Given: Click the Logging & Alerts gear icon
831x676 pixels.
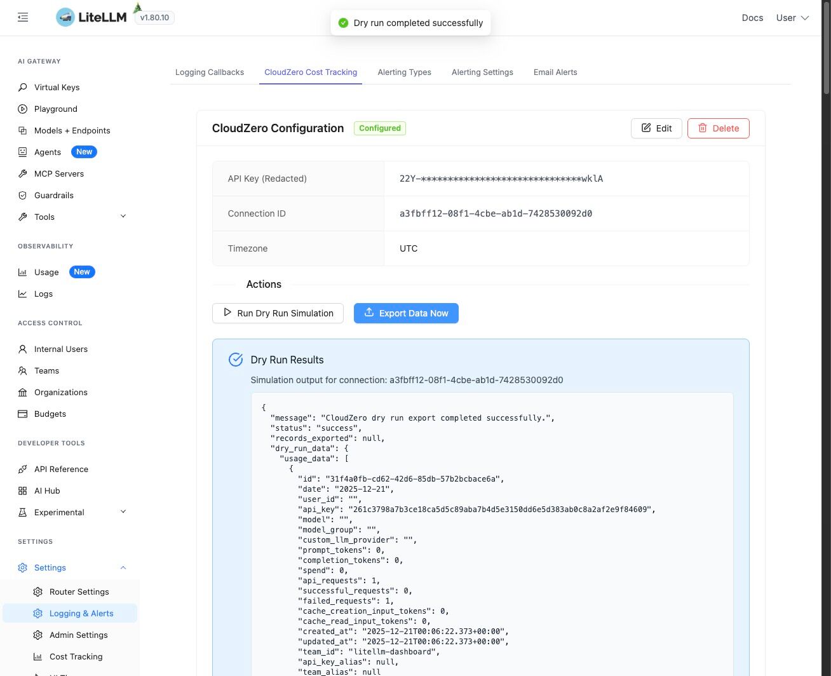Looking at the screenshot, I should (38, 613).
